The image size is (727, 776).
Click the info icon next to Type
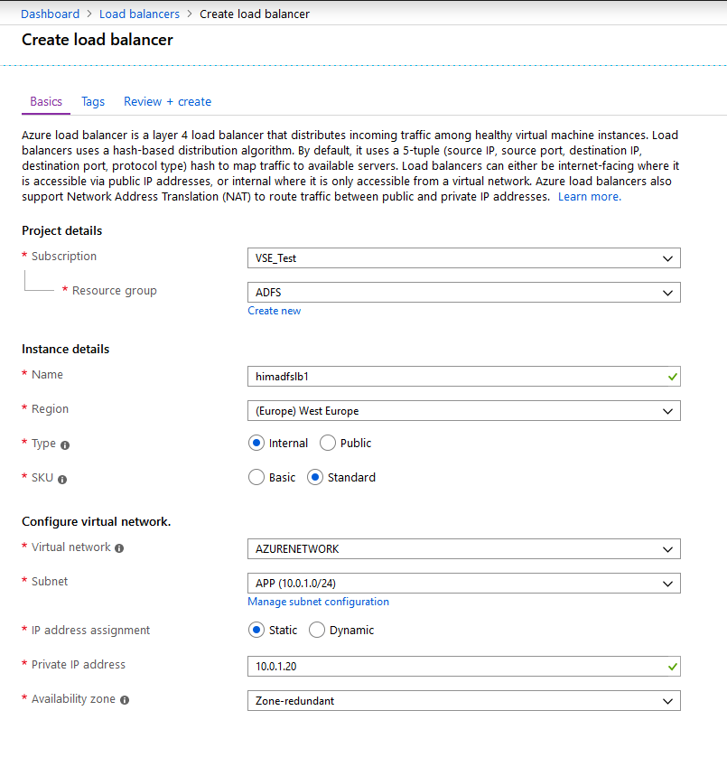point(65,445)
